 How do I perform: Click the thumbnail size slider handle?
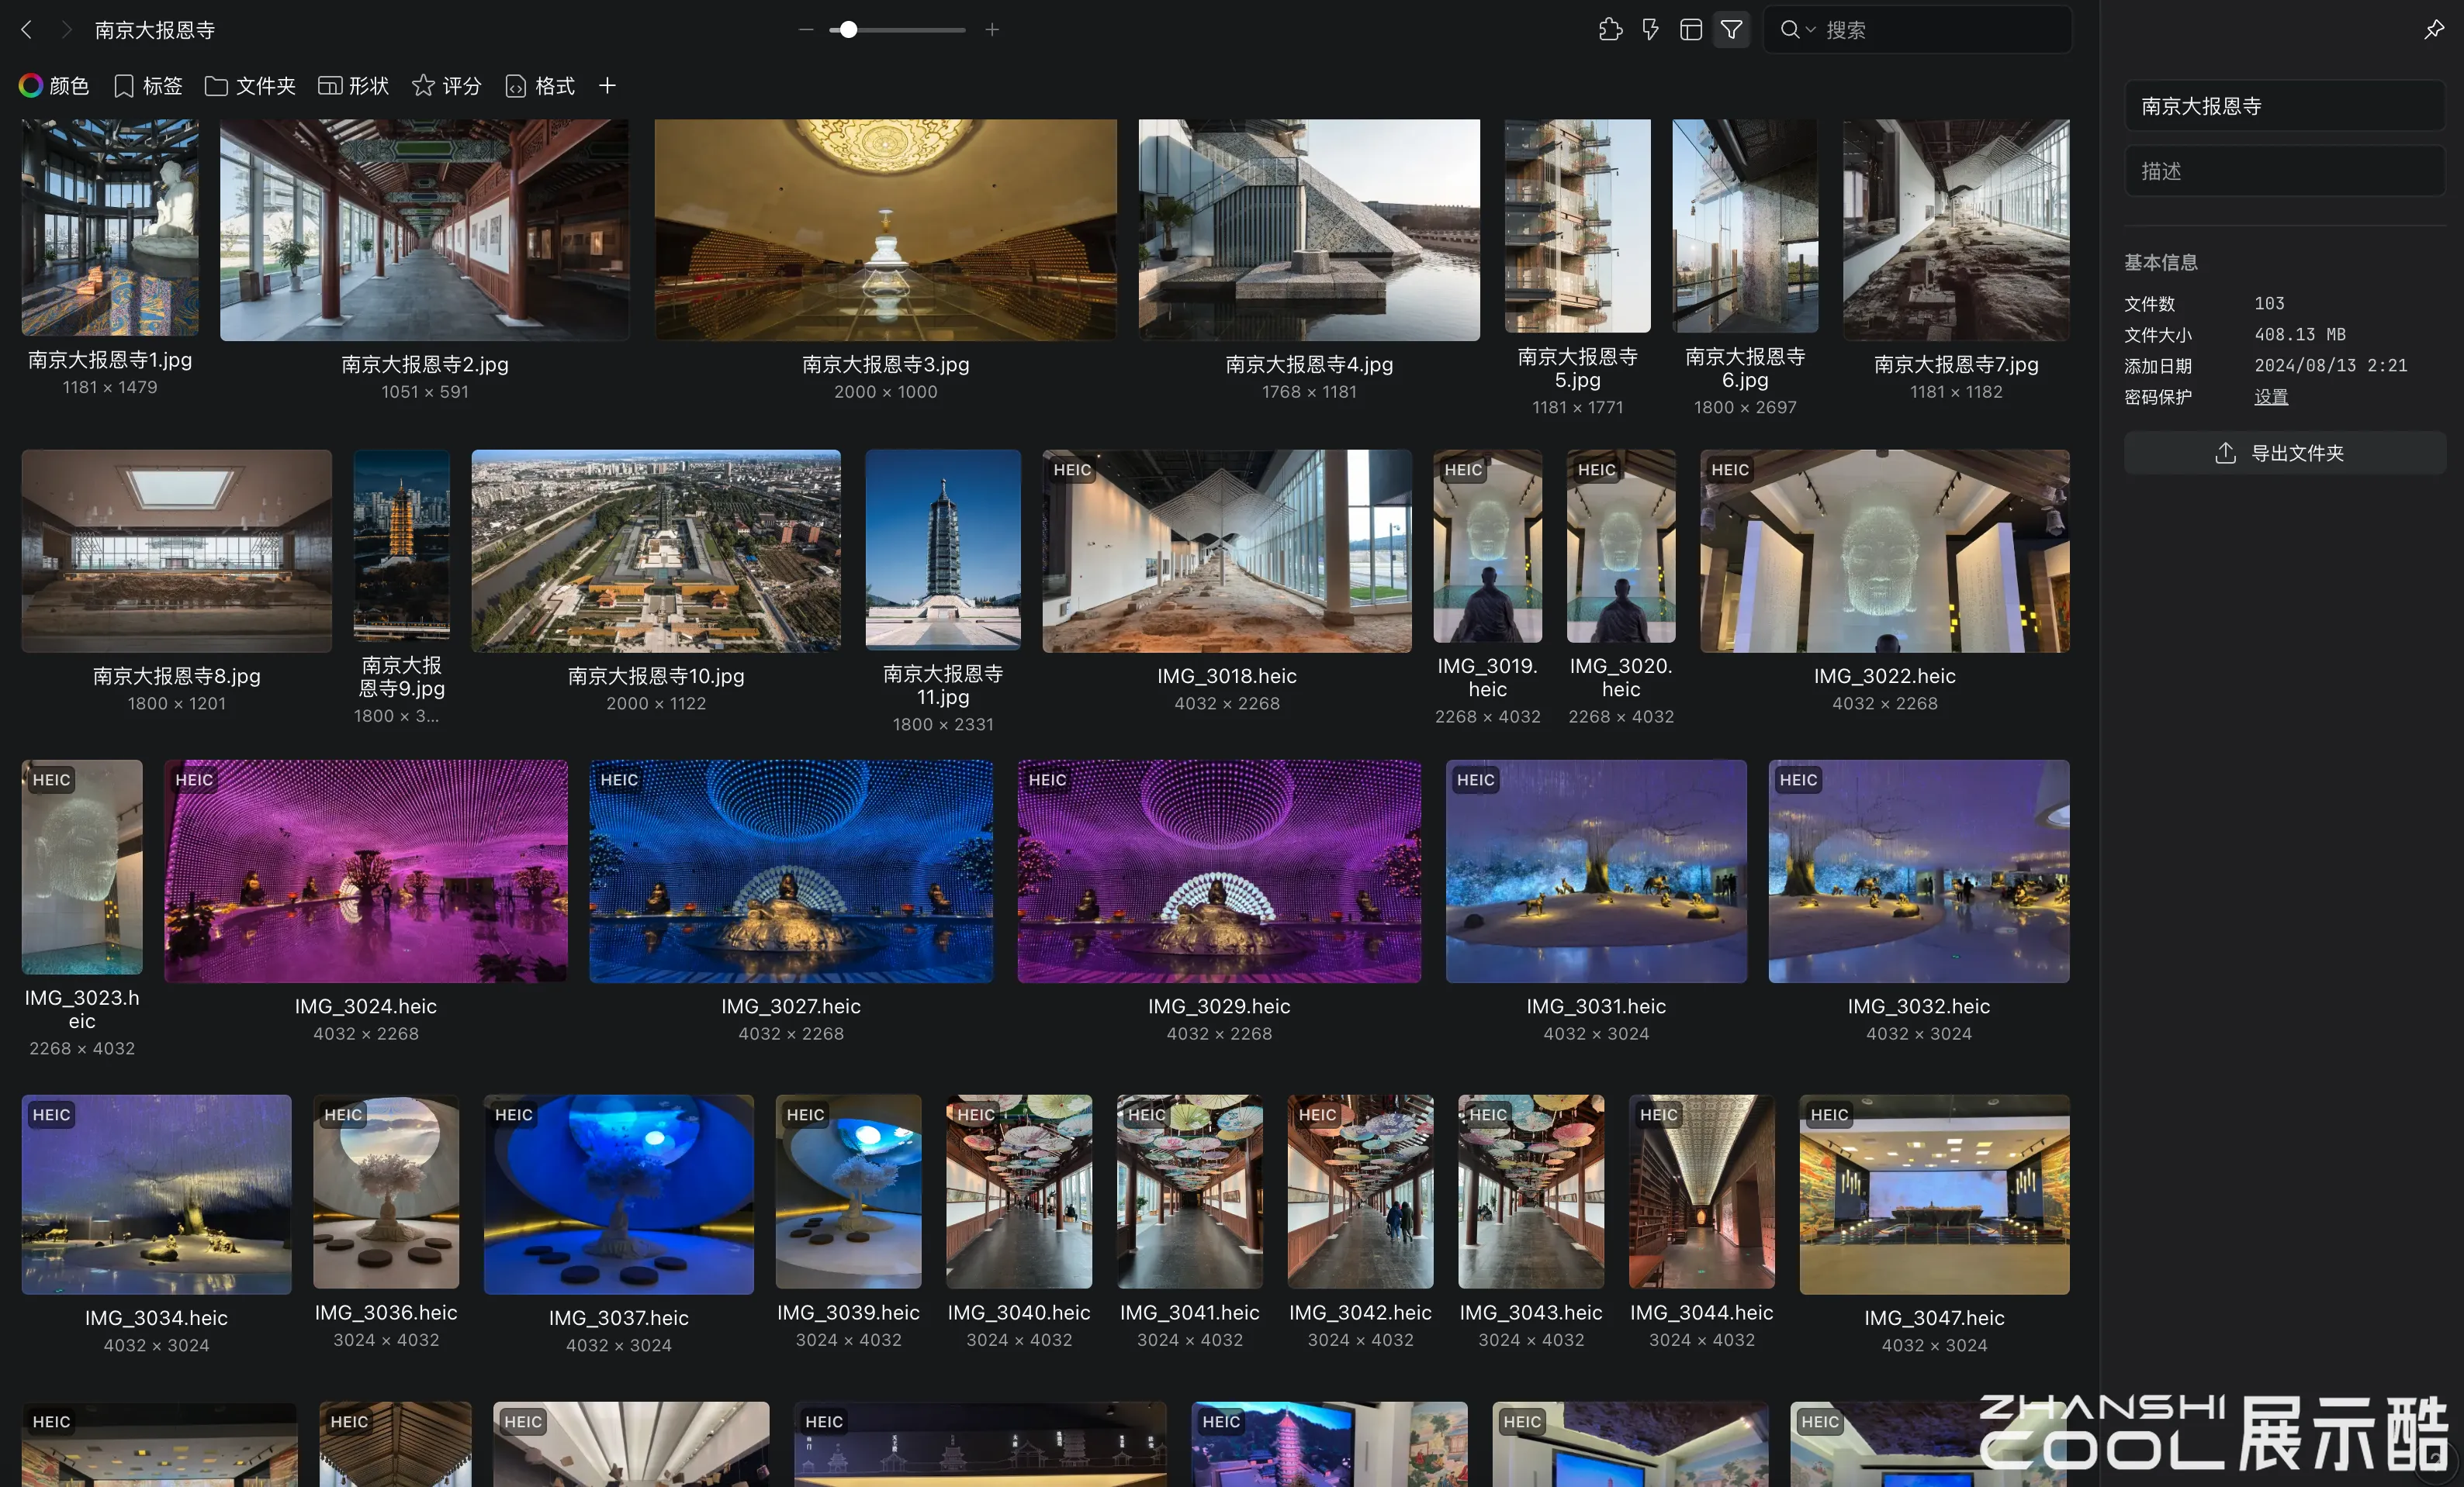tap(848, 30)
